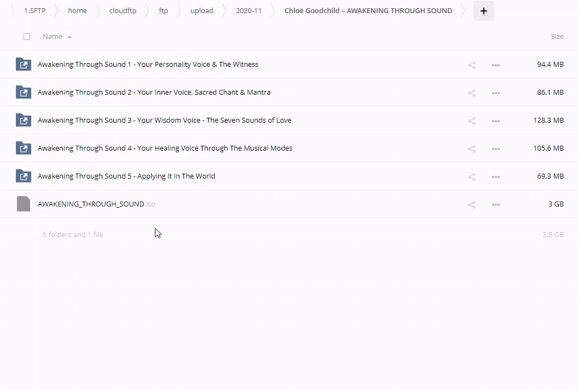This screenshot has width=578, height=390.
Task: Navigate to 1.SFTP breadcrumb
Action: (34, 11)
